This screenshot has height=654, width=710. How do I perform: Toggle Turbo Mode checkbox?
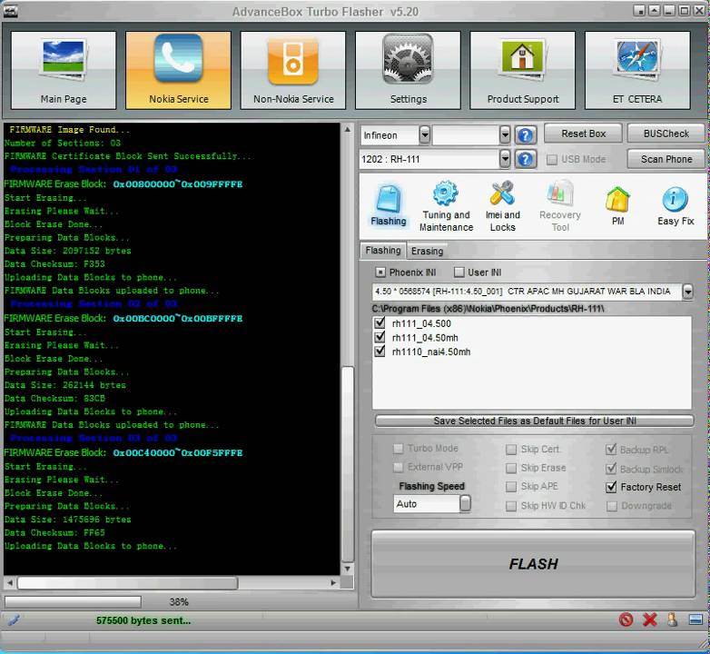[398, 449]
